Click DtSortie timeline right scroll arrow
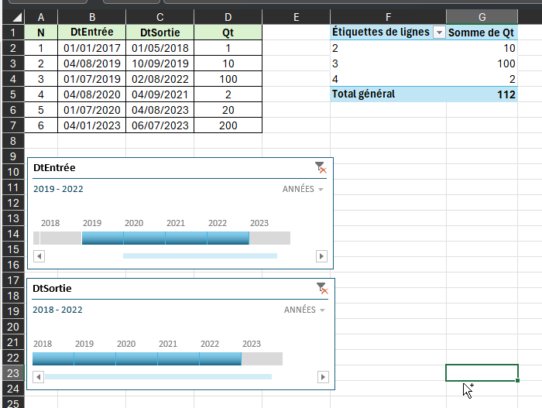The image size is (542, 408). point(323,377)
